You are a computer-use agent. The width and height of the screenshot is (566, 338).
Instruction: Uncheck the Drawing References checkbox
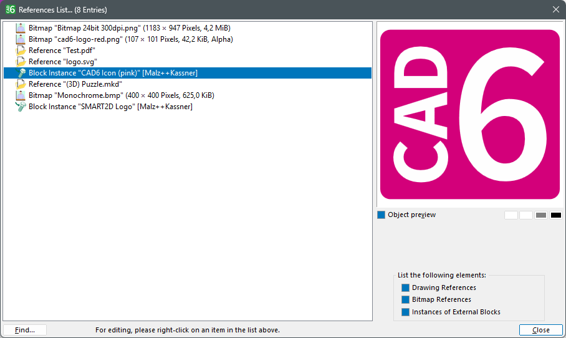(x=405, y=288)
